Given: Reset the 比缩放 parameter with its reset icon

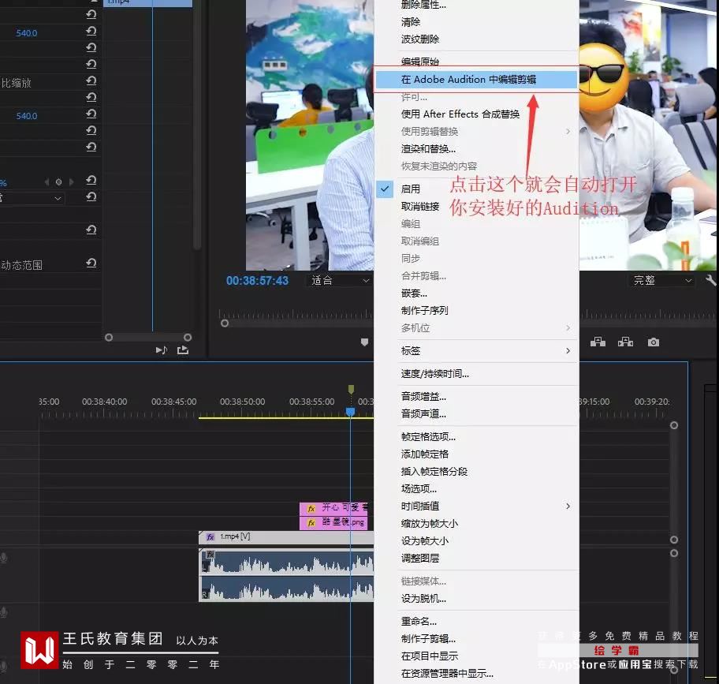Looking at the screenshot, I should (91, 80).
